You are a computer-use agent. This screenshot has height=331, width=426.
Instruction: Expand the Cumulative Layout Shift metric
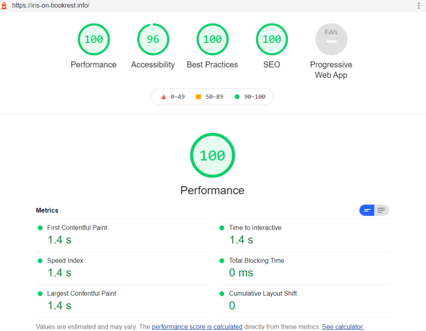263,294
